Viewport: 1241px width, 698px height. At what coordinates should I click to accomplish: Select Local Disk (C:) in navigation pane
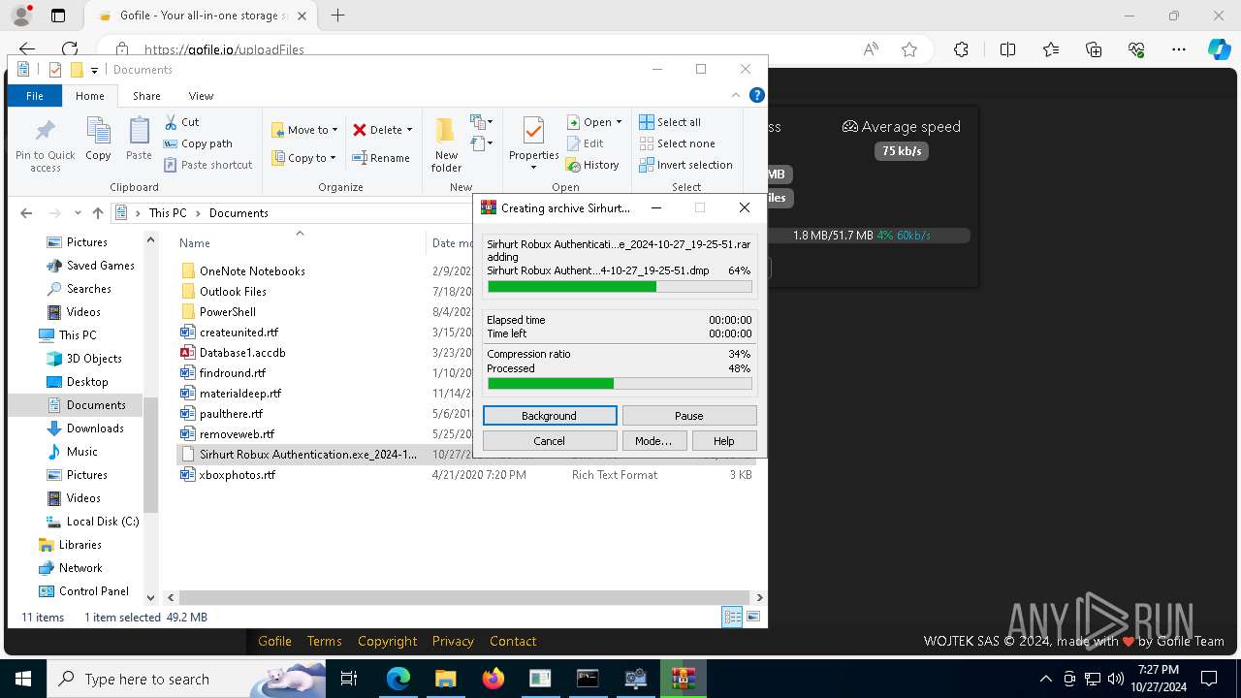tap(103, 522)
